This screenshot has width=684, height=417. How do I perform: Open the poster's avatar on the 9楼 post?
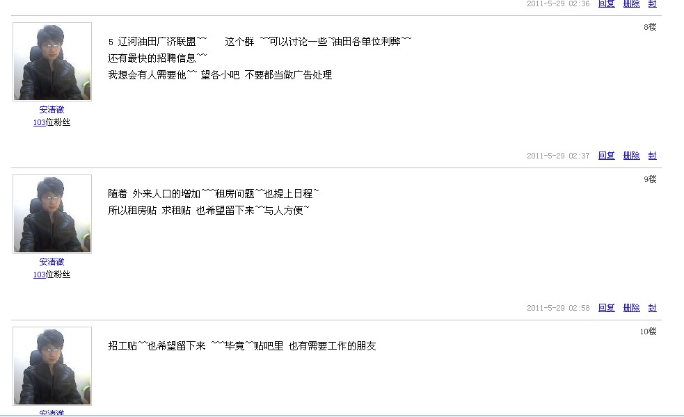pyautogui.click(x=52, y=213)
